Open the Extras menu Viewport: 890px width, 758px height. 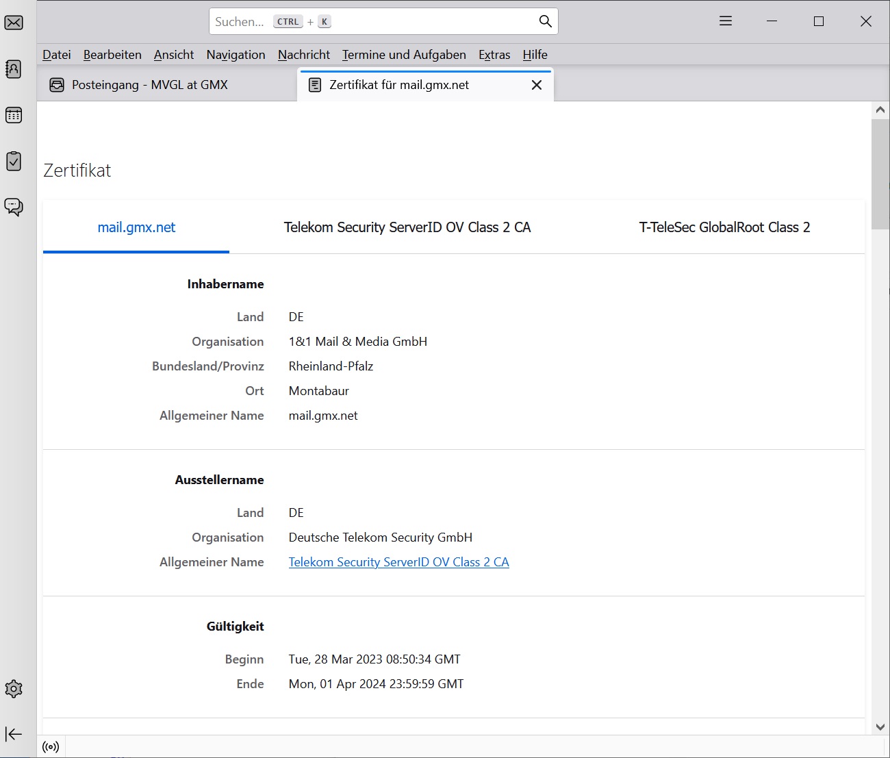494,55
